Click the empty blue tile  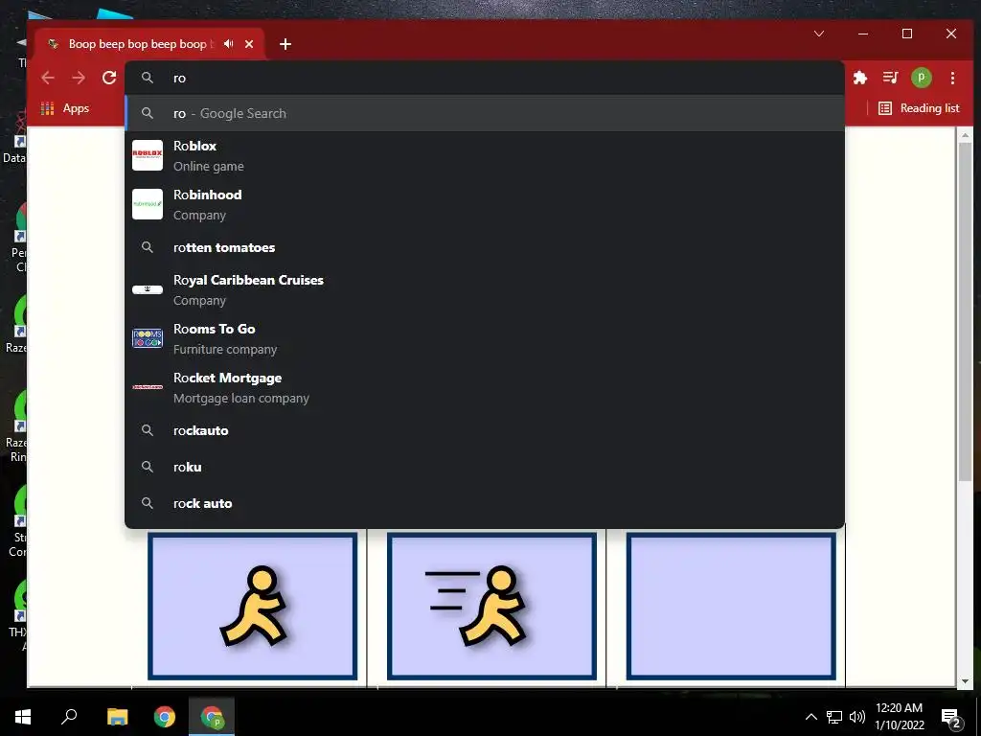tap(731, 606)
